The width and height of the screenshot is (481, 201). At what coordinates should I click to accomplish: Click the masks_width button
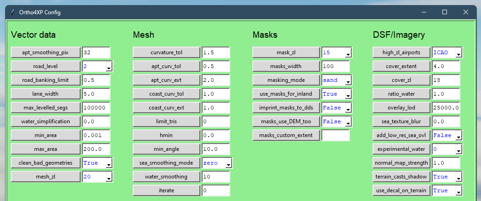[x=286, y=66]
